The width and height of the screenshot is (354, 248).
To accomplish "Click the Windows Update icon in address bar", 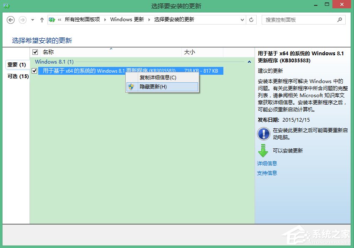I will (x=52, y=19).
